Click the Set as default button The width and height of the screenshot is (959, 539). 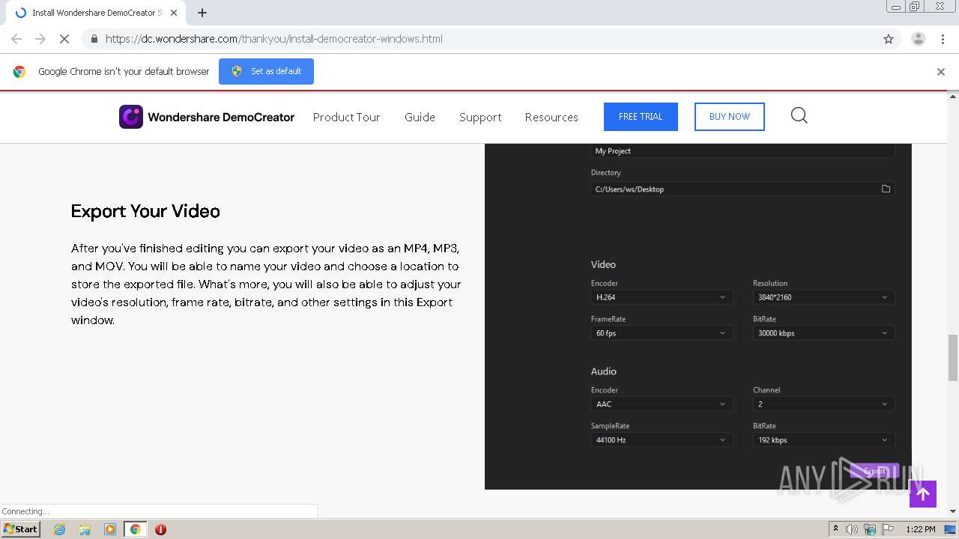pyautogui.click(x=266, y=72)
